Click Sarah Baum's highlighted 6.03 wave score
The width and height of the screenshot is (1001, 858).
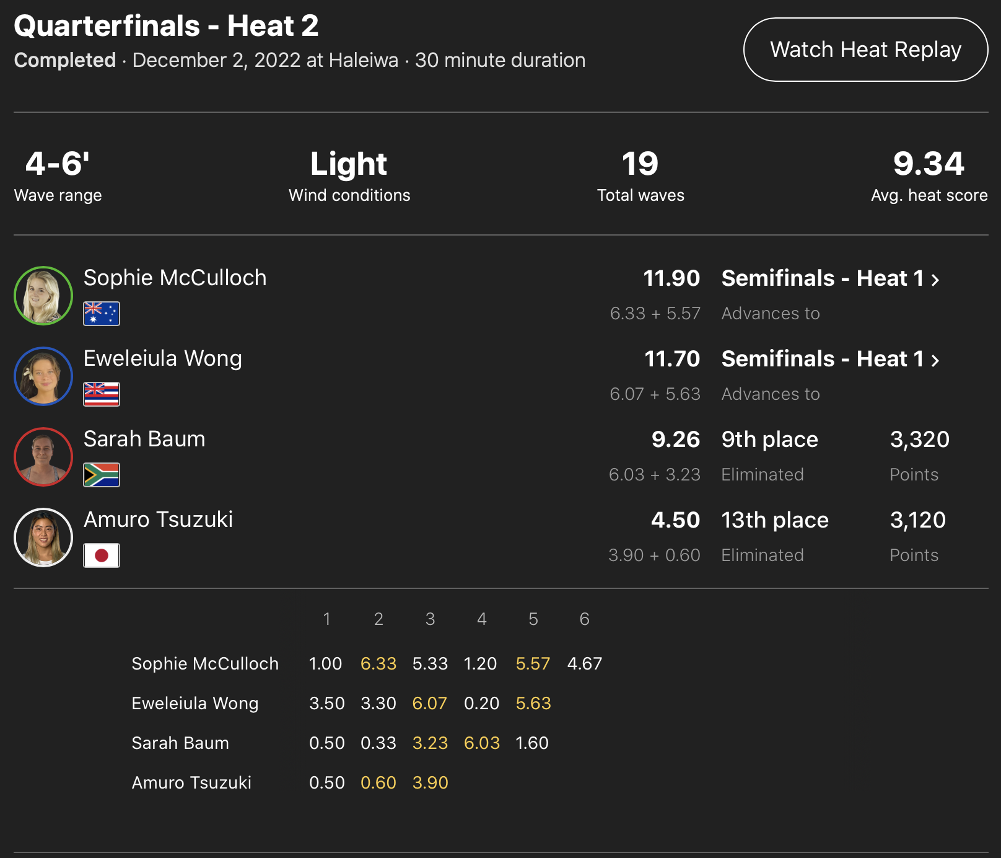481,743
